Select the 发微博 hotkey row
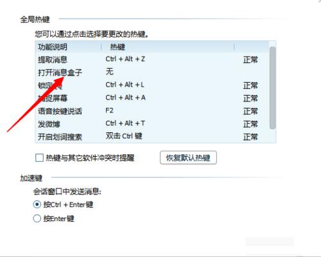Screen dimensions: 321x257 [152, 124]
